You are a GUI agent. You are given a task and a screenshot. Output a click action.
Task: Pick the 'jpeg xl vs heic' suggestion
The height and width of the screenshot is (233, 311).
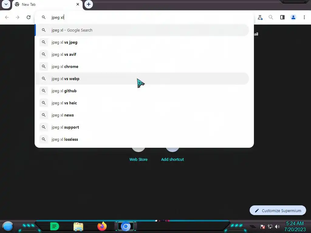pos(142,103)
